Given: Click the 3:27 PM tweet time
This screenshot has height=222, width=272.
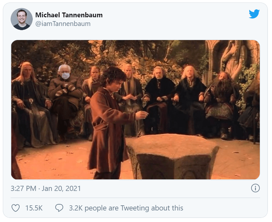Looking at the screenshot, I should pyautogui.click(x=23, y=188).
